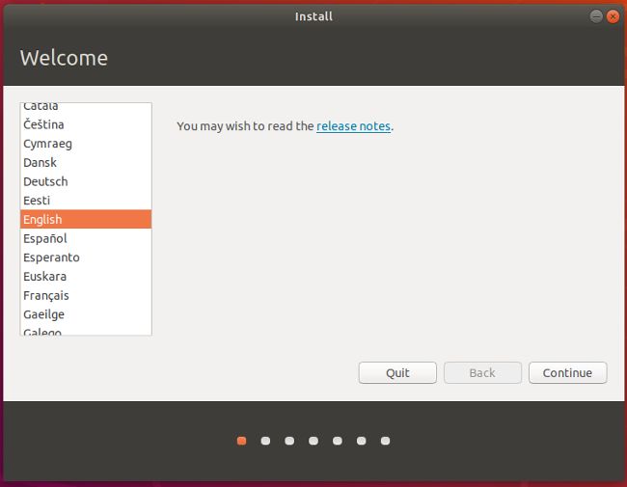Viewport: 627px width, 487px height.
Task: Select Eesti from the language list
Action: [86, 201]
